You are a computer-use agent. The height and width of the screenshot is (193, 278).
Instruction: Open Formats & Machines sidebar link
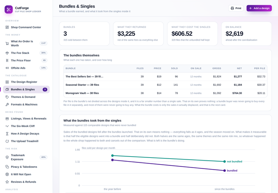(x=26, y=104)
